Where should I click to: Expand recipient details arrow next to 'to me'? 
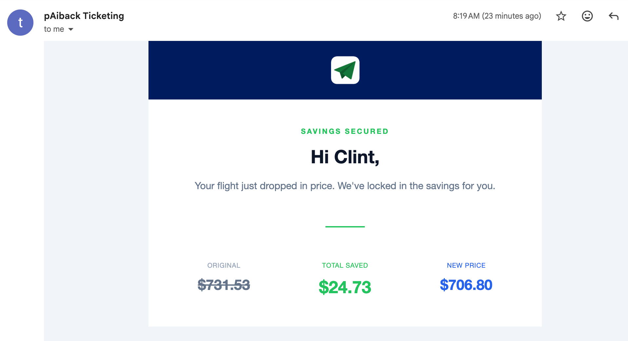pos(71,29)
